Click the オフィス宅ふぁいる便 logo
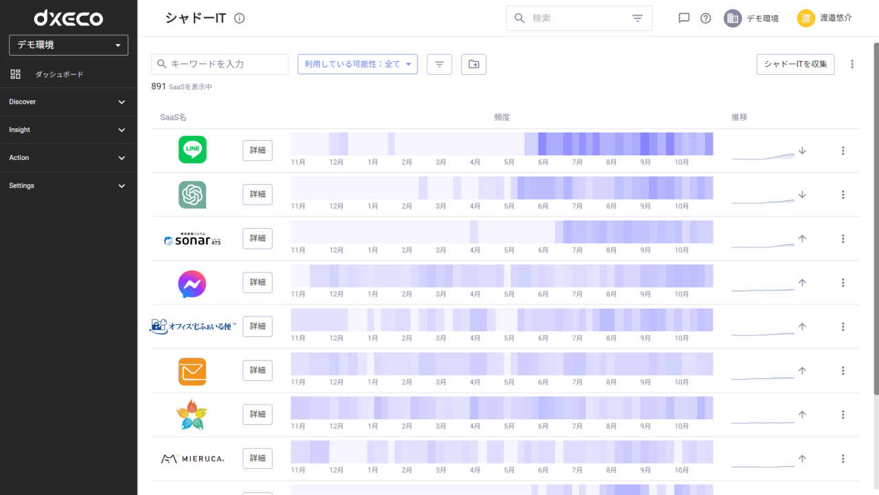Image resolution: width=879 pixels, height=495 pixels. pyautogui.click(x=192, y=326)
